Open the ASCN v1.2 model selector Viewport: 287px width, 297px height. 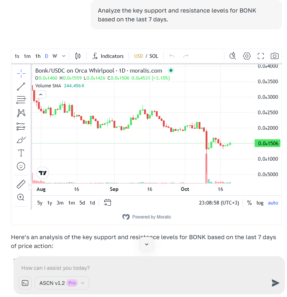pos(62,283)
